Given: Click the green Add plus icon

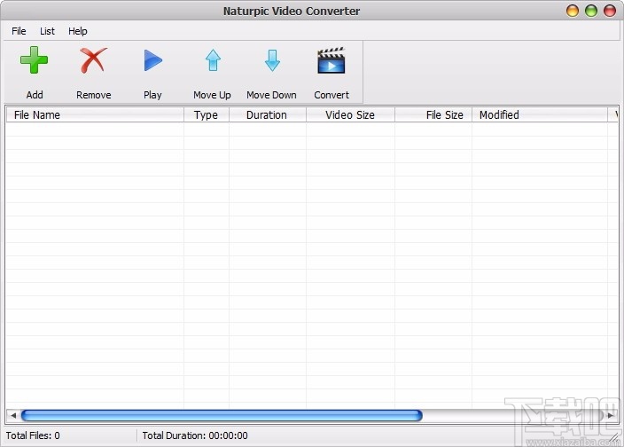Looking at the screenshot, I should (35, 60).
